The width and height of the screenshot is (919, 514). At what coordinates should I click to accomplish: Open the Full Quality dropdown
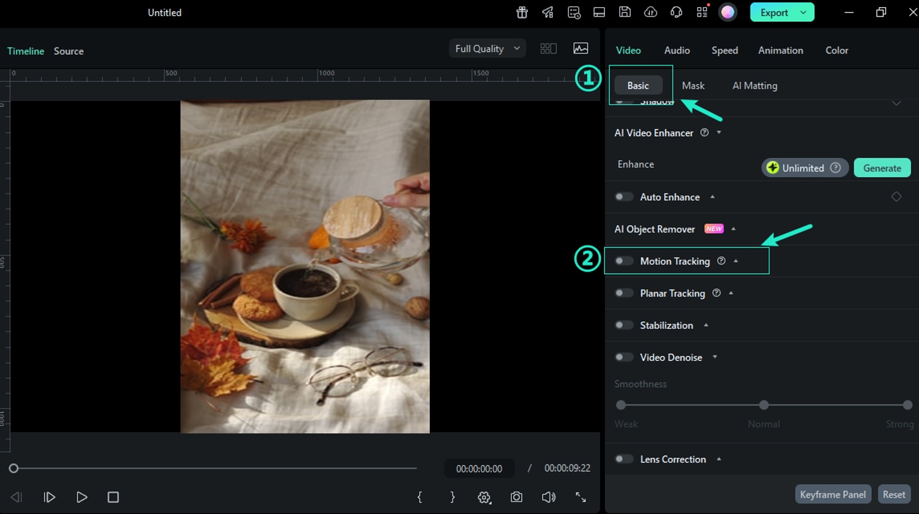click(488, 48)
